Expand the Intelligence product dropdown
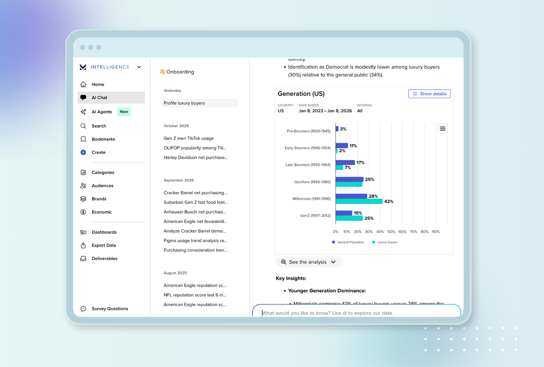This screenshot has width=544, height=367. (x=139, y=67)
